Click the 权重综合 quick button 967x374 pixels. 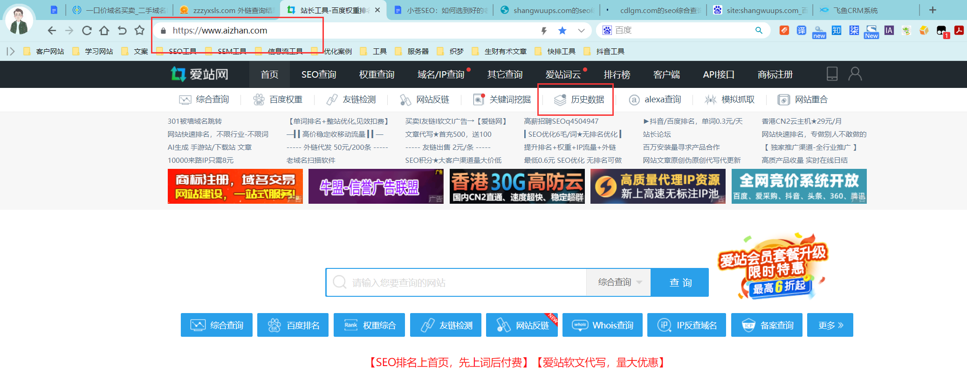[370, 325]
